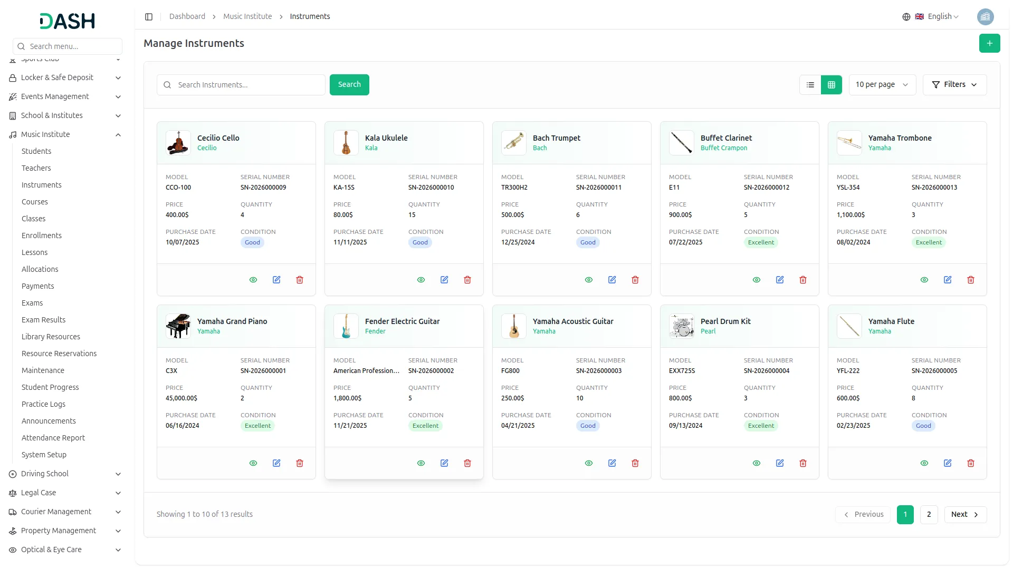Delete the Yamaha Flute card
This screenshot has width=1013, height=569.
pyautogui.click(x=971, y=463)
